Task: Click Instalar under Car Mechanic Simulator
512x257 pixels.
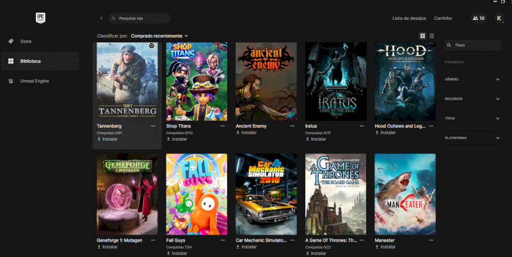Action: click(246, 247)
